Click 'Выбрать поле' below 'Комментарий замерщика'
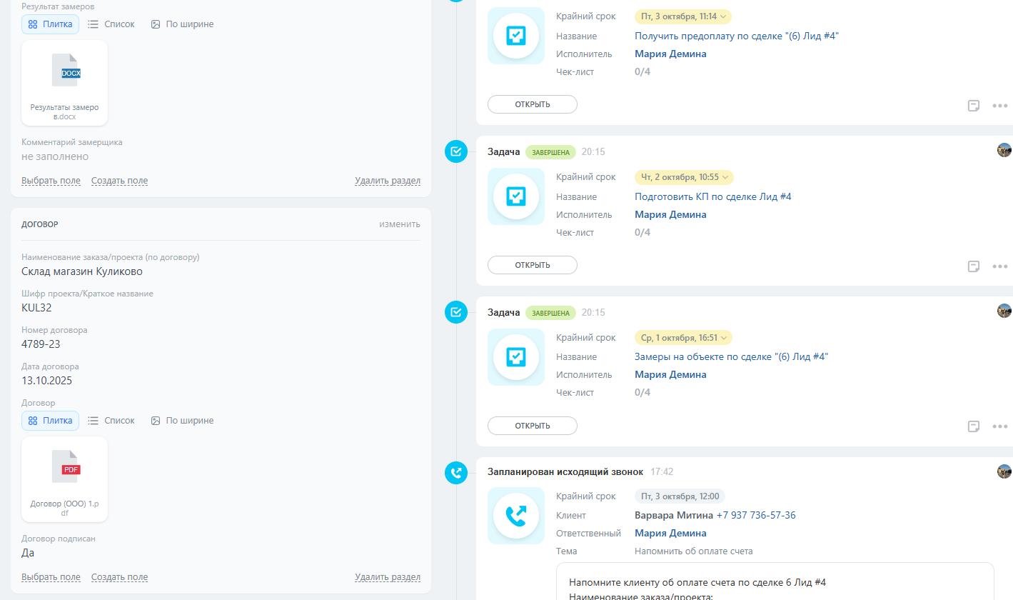The image size is (1013, 600). coord(51,181)
